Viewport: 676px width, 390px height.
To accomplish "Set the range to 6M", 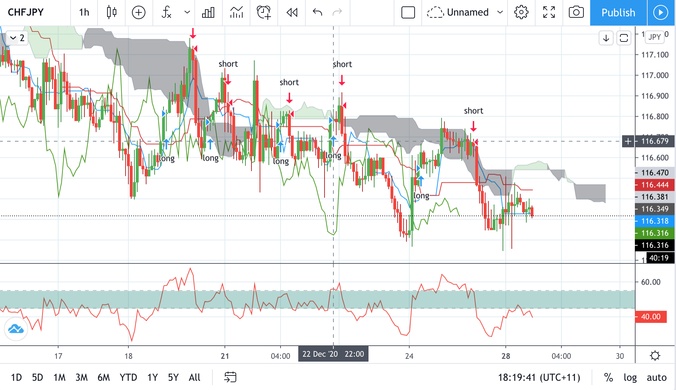I will tap(104, 377).
